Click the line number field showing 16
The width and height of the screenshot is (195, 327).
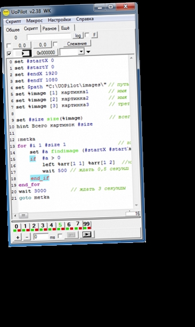pyautogui.click(x=133, y=214)
